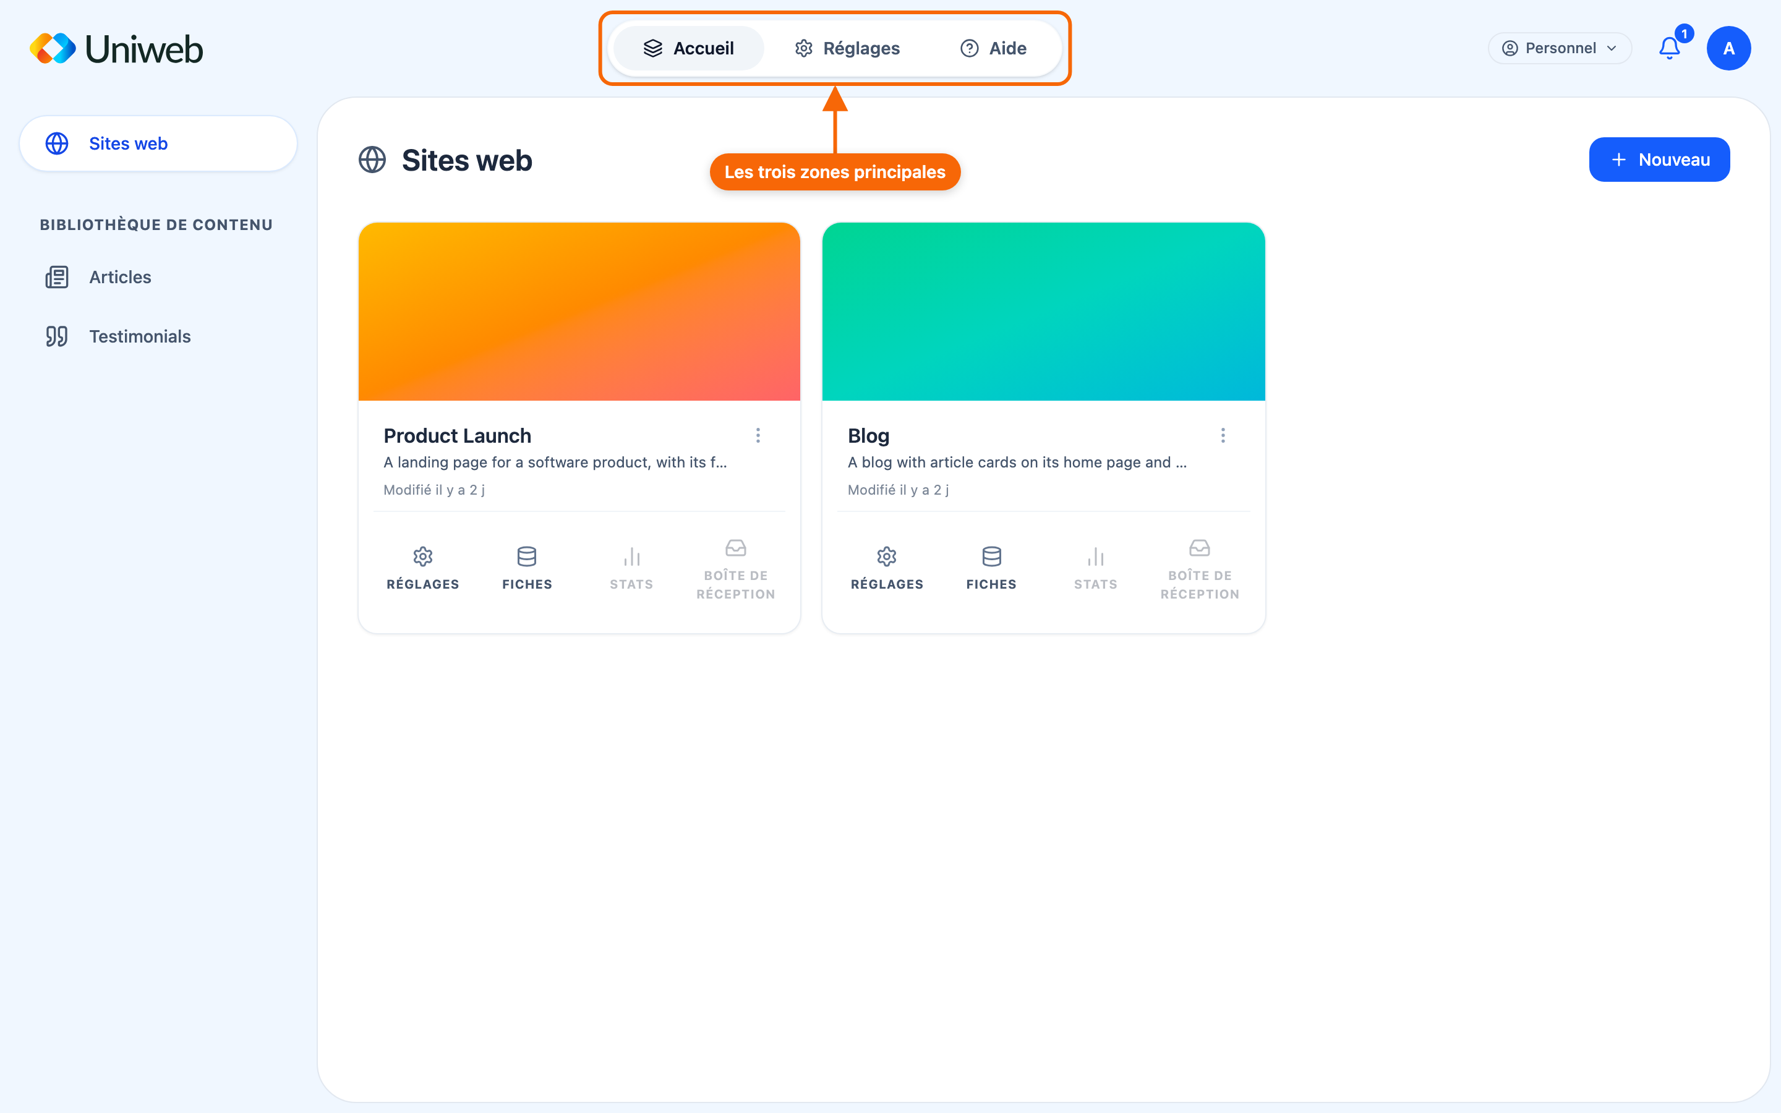The width and height of the screenshot is (1781, 1113).
Task: Open the three-dot menu on Product Launch
Action: [x=758, y=436]
